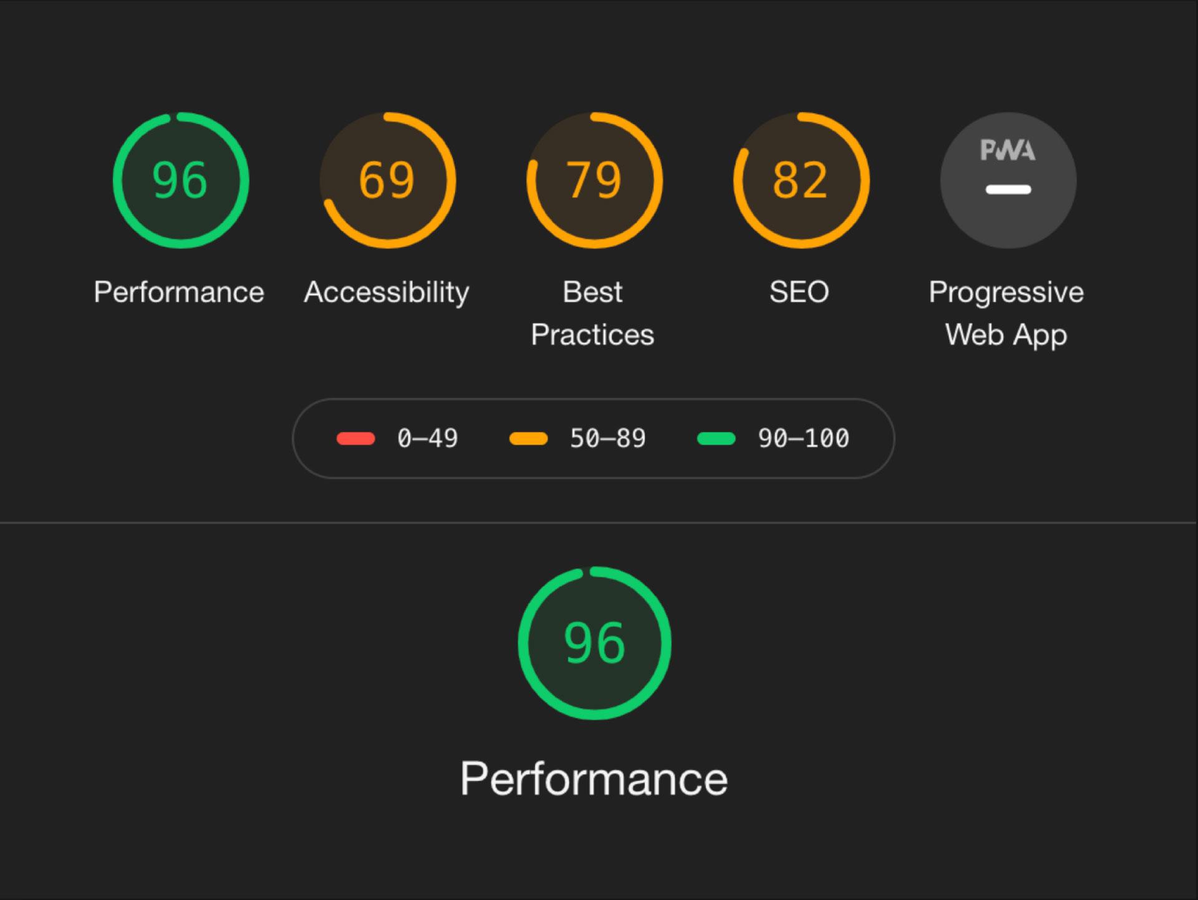Select the large Performance gauge at bottom
The height and width of the screenshot is (900, 1198).
(x=594, y=643)
